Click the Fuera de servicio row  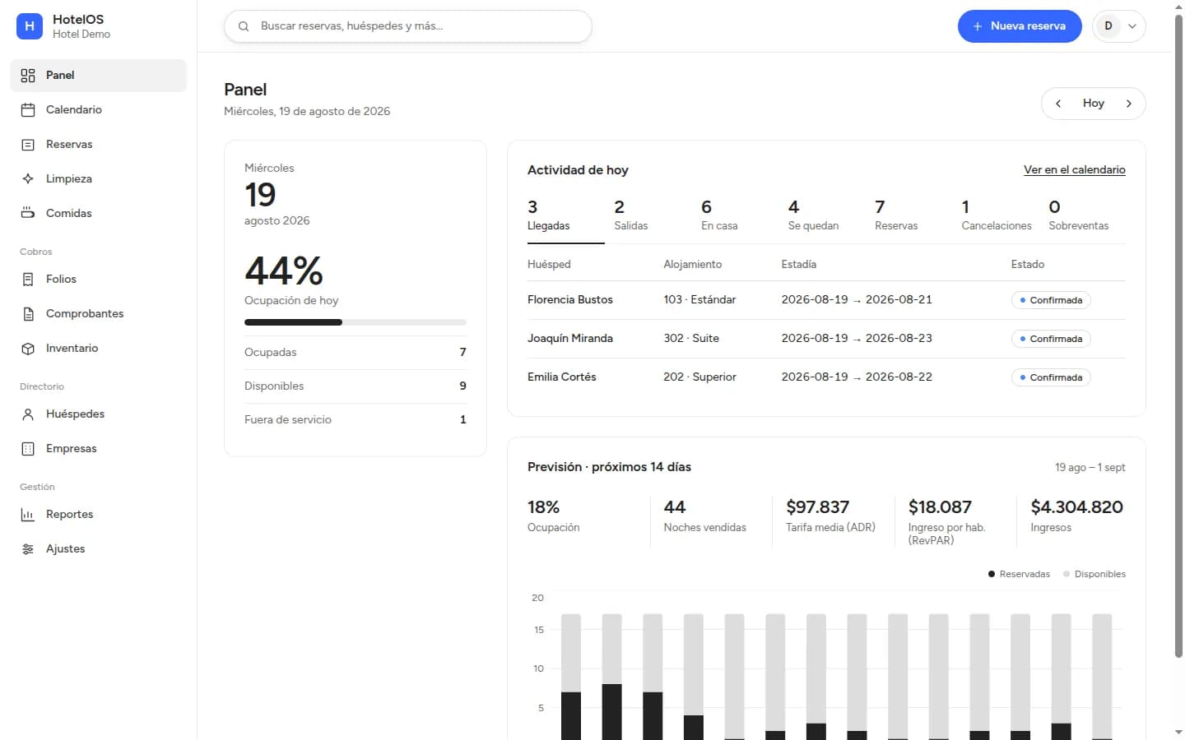(x=355, y=420)
